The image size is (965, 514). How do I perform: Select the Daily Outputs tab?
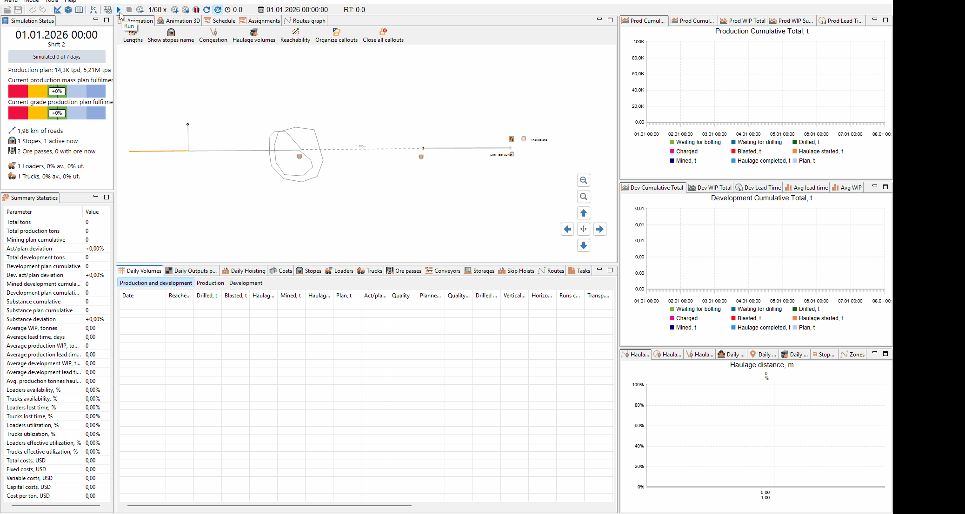[191, 270]
